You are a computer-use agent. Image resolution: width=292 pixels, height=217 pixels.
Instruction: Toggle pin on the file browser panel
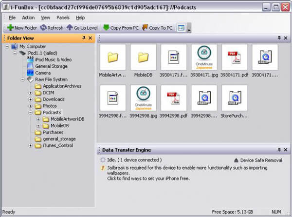(x=279, y=38)
